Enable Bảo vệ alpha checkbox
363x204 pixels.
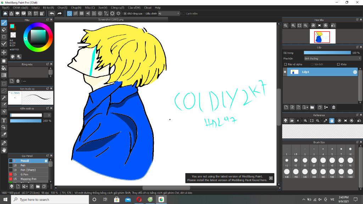pyautogui.click(x=285, y=64)
